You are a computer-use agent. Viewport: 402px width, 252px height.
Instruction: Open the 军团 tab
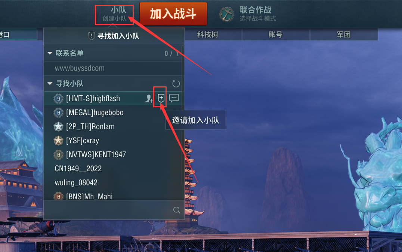(344, 35)
